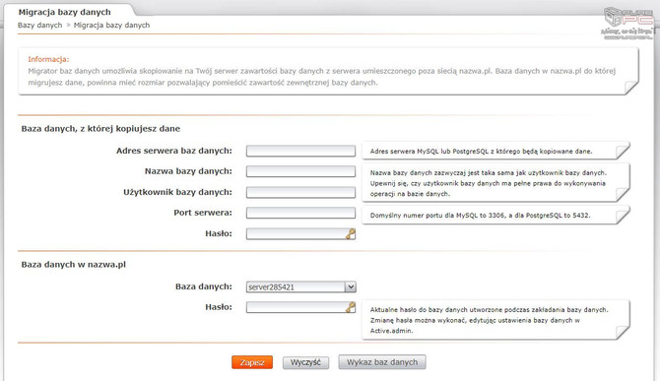Click key icon in nazwa.pl Hasło field
This screenshot has width=660, height=381.
click(351, 307)
